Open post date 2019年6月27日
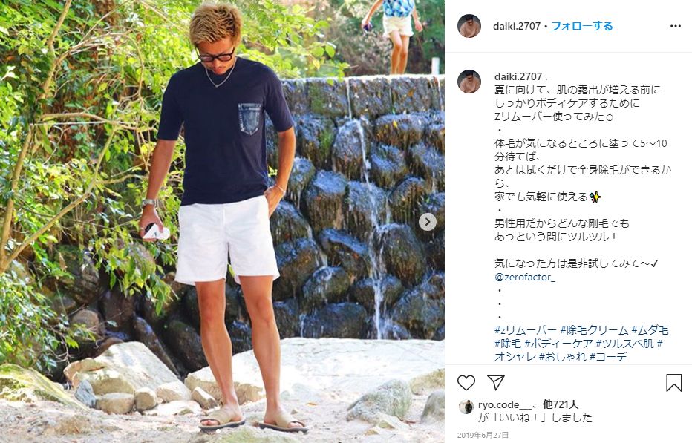This screenshot has width=692, height=443. [483, 435]
